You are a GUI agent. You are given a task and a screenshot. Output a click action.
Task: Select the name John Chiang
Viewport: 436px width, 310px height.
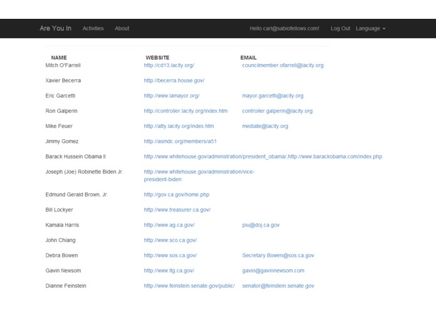coord(60,240)
